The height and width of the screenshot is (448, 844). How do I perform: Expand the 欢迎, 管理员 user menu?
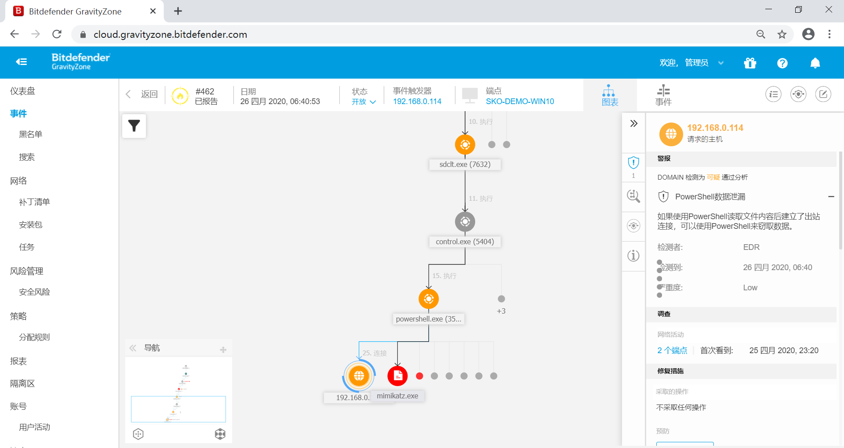pos(691,63)
